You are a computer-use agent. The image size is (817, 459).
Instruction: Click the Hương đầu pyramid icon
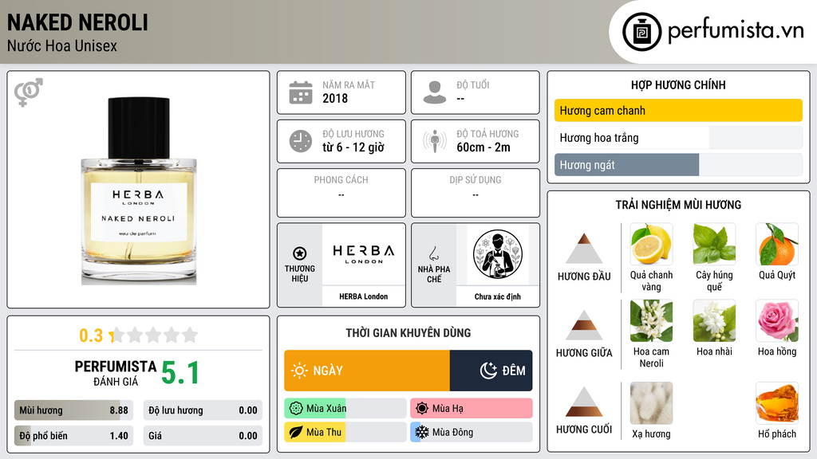coord(584,249)
